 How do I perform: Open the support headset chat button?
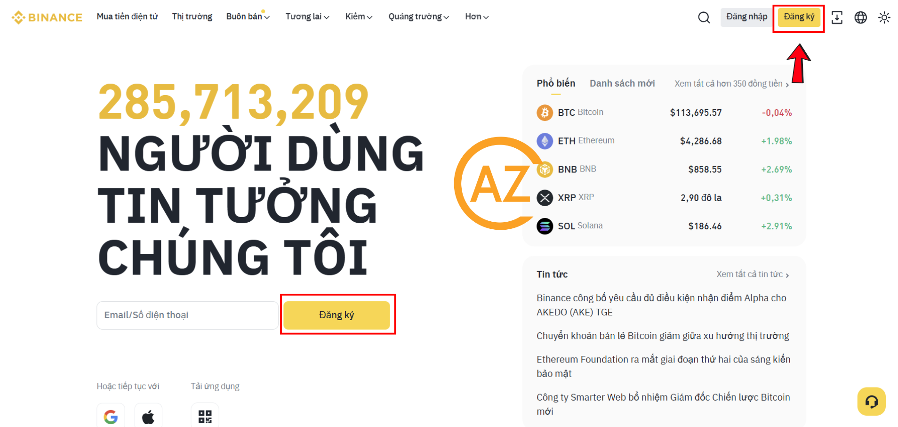coord(871,402)
